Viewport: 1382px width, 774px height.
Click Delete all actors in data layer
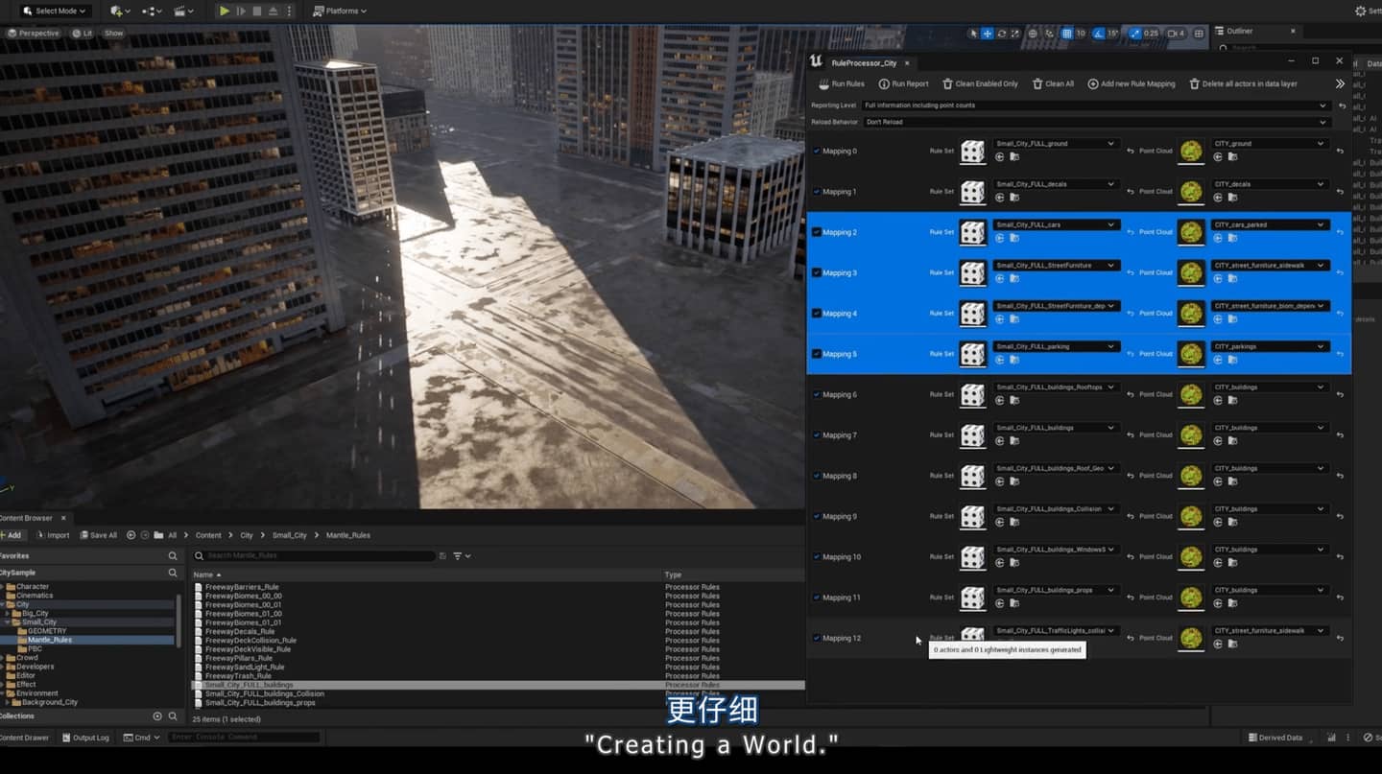(1244, 83)
